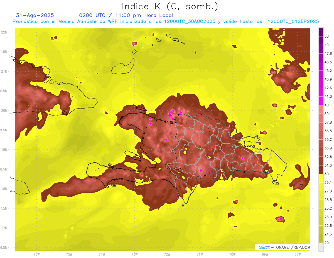Viewport: 334px width, 258px height.
Task: Click the '18N' latitude label
Action: pyautogui.click(x=4, y=189)
